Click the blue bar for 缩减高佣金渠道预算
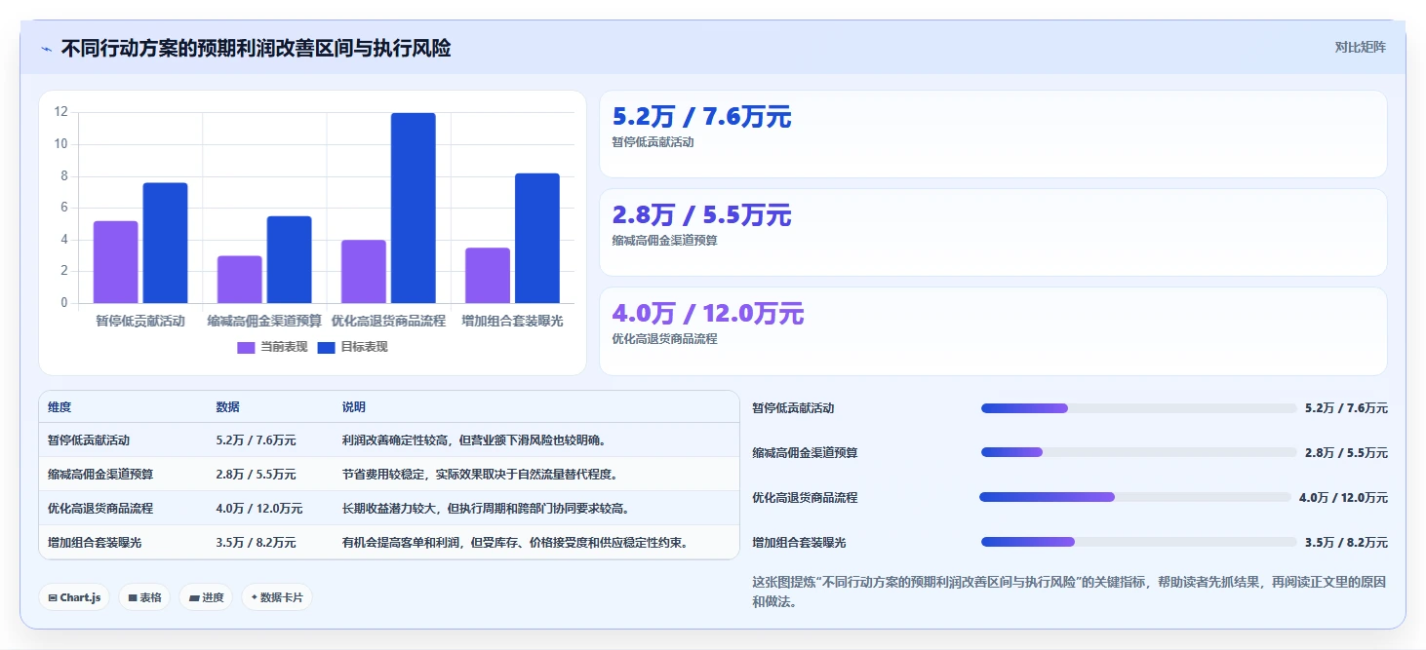Viewport: 1426px width, 650px height. point(289,259)
